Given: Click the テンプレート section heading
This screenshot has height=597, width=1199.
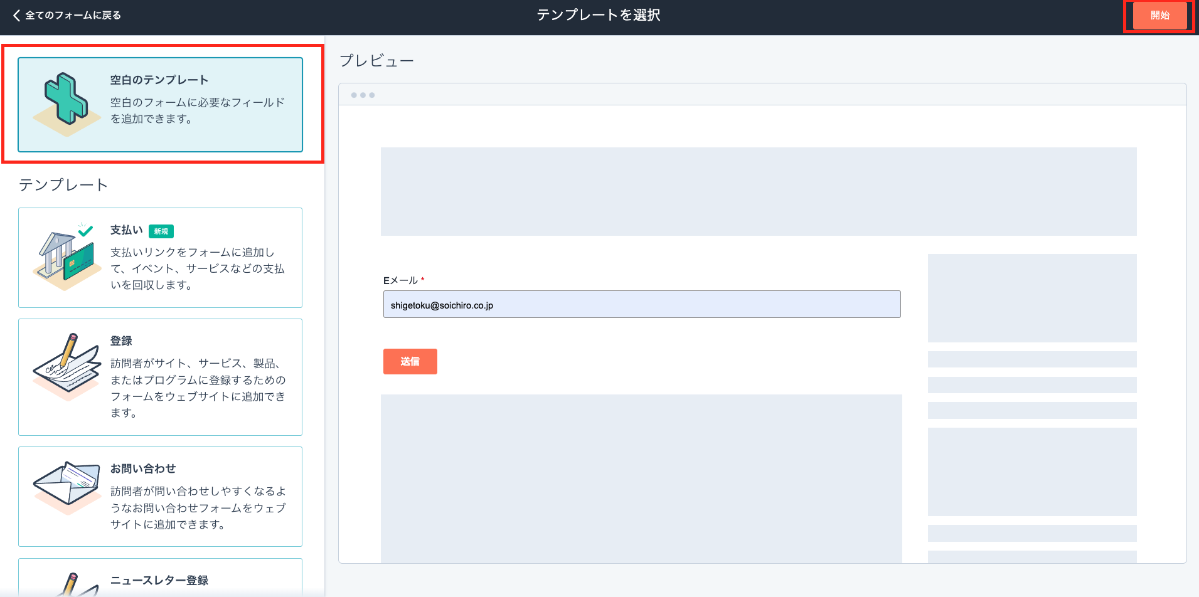Looking at the screenshot, I should pos(63,185).
